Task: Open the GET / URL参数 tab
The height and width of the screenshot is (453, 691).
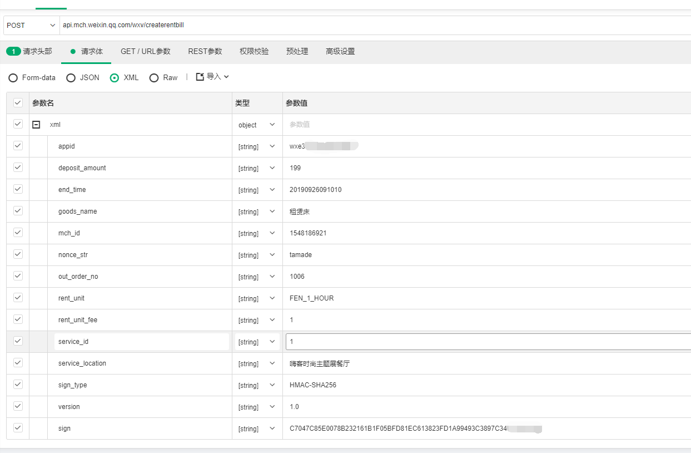Action: coord(146,51)
